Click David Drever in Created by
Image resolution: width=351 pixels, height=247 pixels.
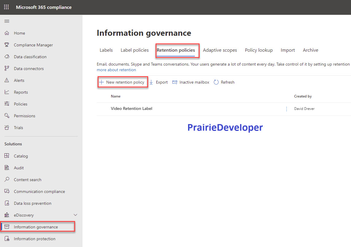point(304,109)
